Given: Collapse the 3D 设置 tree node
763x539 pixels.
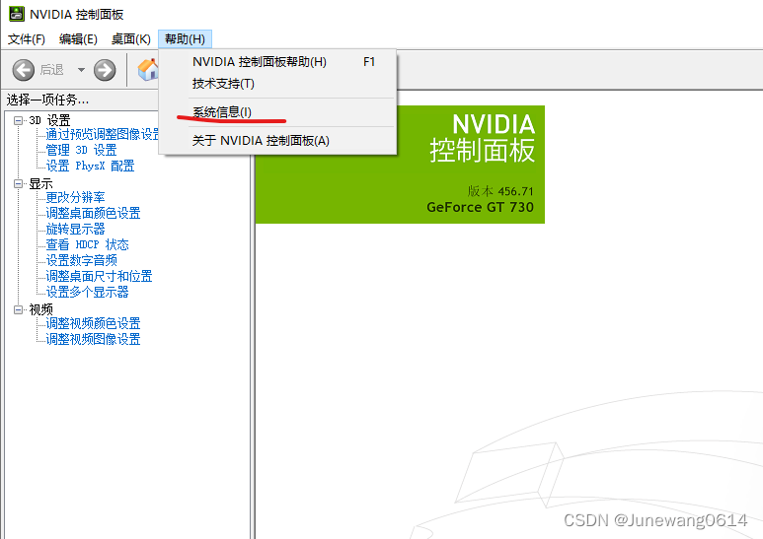Looking at the screenshot, I should (19, 120).
